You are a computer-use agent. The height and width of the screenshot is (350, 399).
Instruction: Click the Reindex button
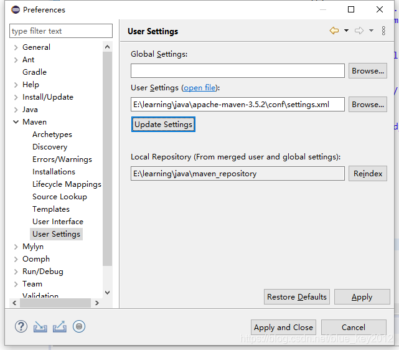click(368, 174)
